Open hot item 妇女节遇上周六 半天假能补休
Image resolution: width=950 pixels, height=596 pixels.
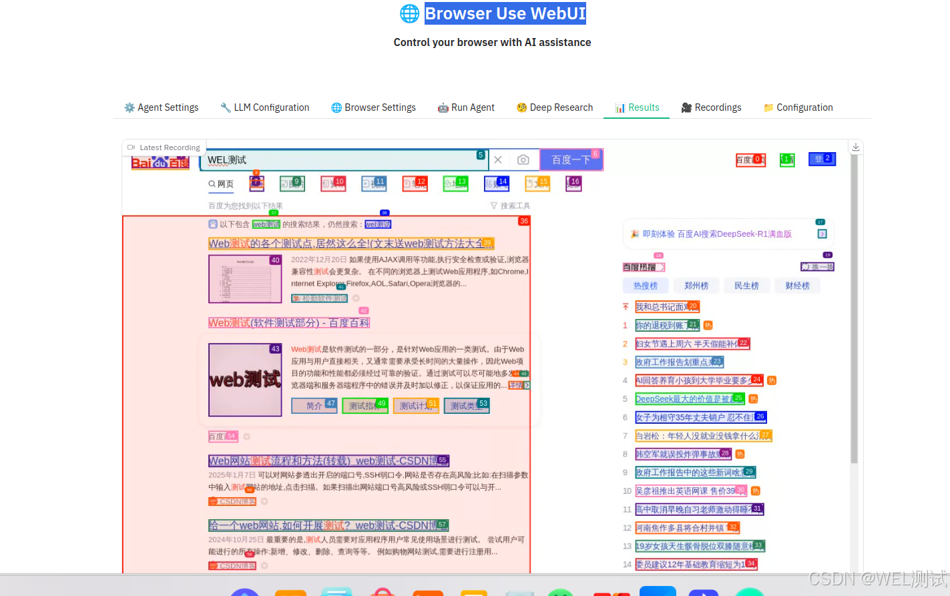692,344
